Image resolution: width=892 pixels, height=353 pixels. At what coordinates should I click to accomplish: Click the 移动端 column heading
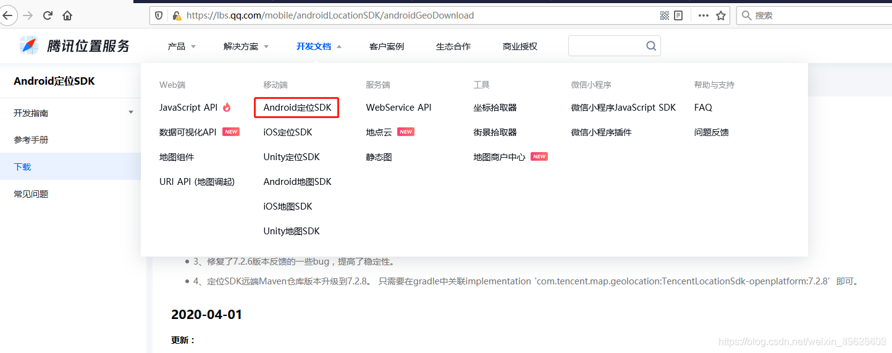276,85
